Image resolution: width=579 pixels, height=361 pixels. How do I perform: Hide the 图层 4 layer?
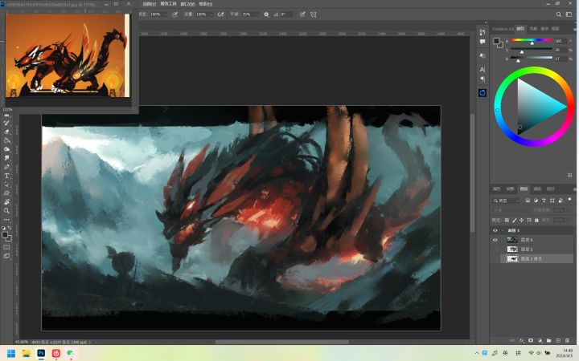(495, 240)
